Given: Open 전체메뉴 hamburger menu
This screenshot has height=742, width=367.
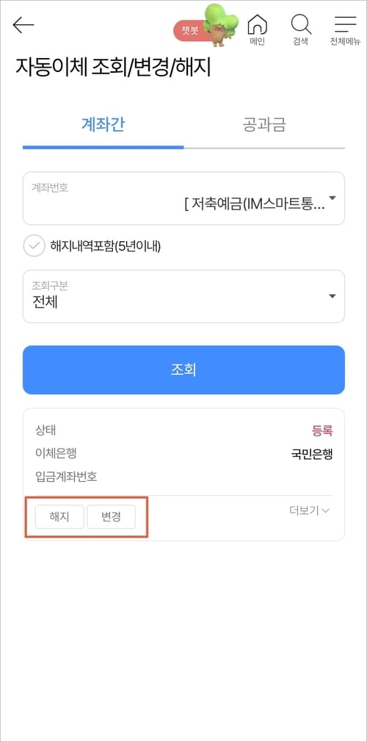Looking at the screenshot, I should [x=345, y=30].
